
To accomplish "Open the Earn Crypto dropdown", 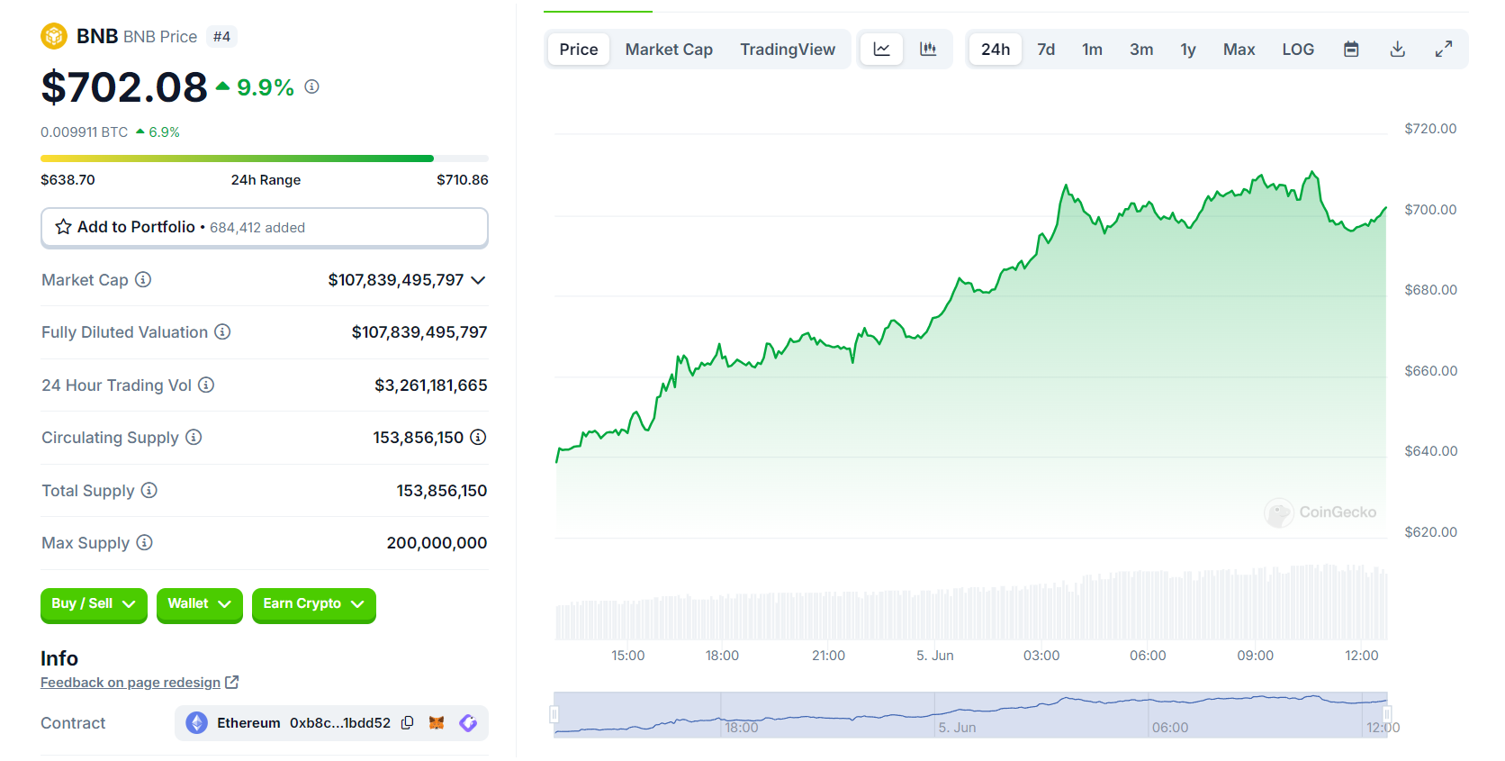I will click(313, 604).
